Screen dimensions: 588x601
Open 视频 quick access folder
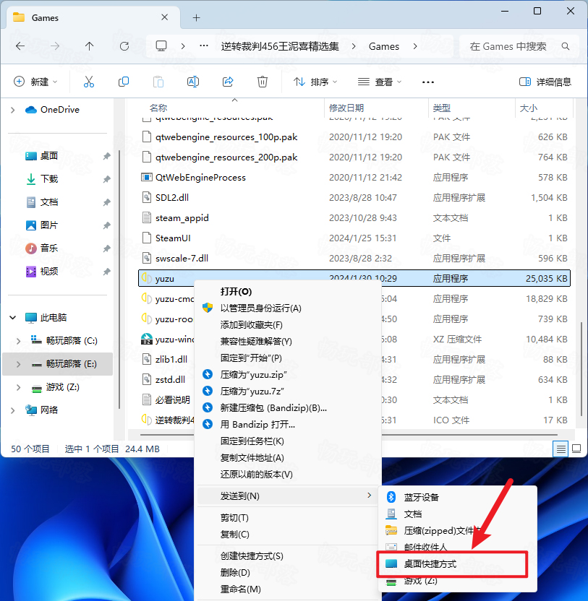(x=41, y=272)
